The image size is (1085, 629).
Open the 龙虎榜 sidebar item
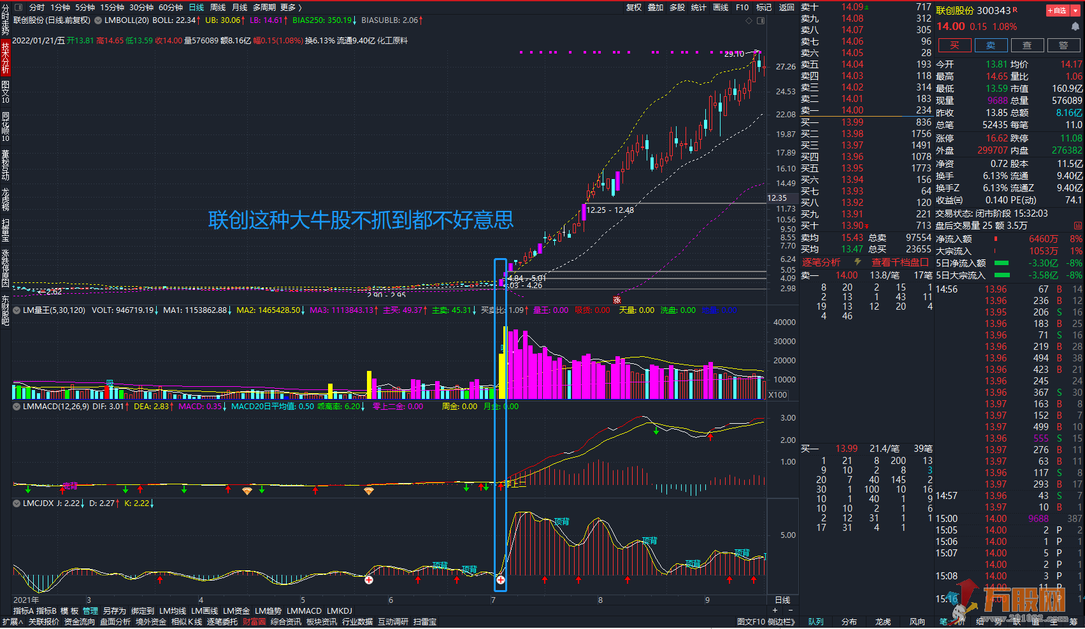coord(5,199)
